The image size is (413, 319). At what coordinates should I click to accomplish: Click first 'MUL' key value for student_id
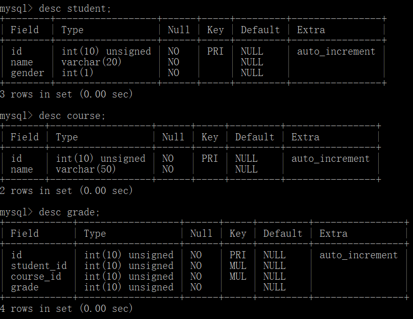point(238,266)
